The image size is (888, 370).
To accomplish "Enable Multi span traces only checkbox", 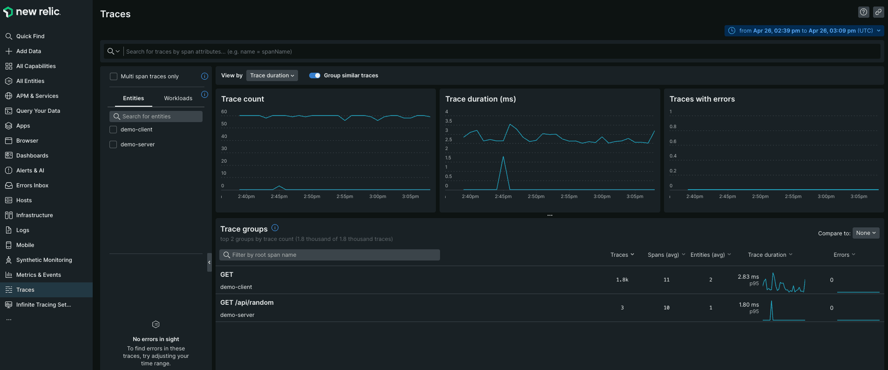I will [114, 76].
